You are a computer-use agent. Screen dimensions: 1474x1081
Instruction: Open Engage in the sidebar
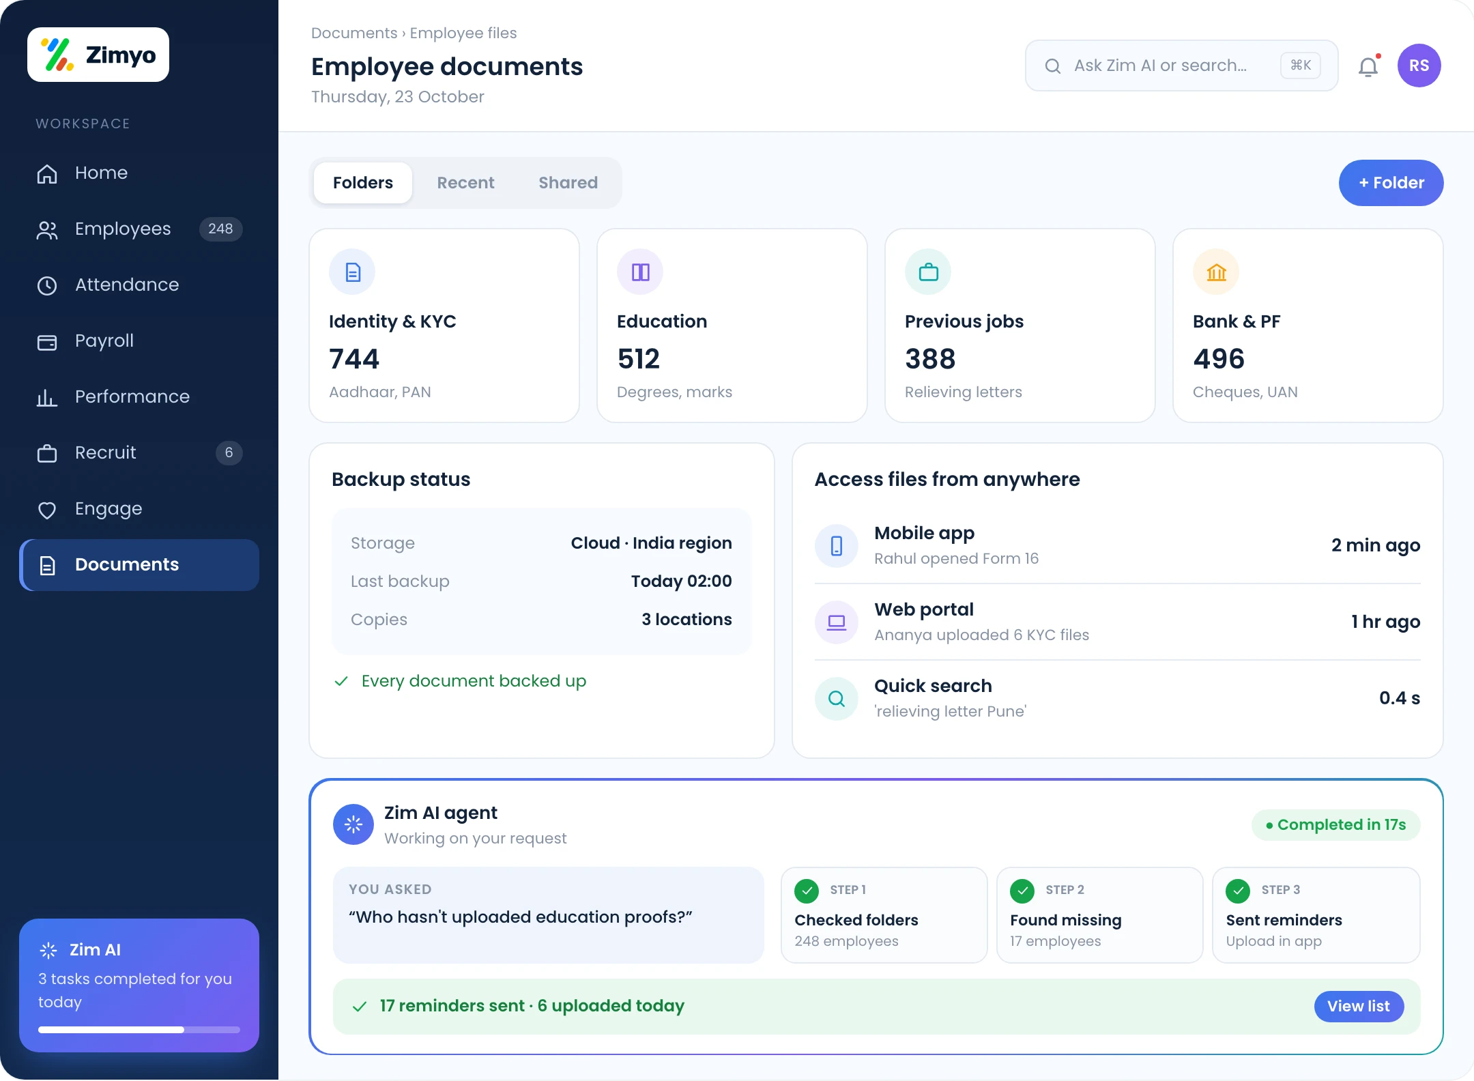point(139,508)
